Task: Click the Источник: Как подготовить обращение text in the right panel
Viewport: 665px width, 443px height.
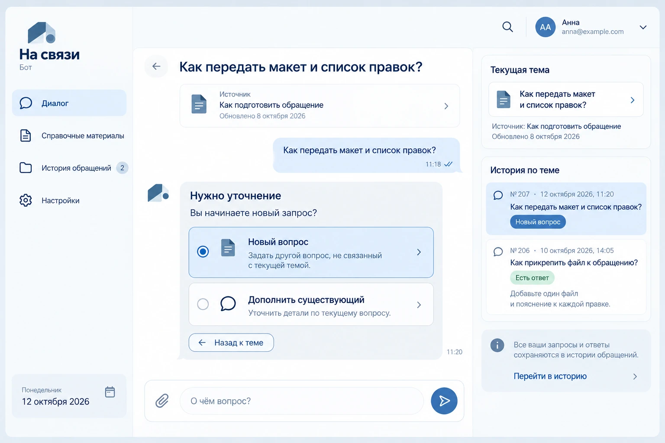Action: (x=556, y=126)
